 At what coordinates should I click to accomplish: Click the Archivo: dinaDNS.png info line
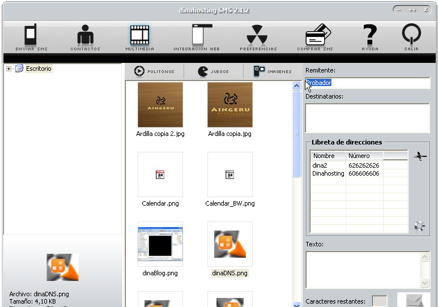pos(39,294)
